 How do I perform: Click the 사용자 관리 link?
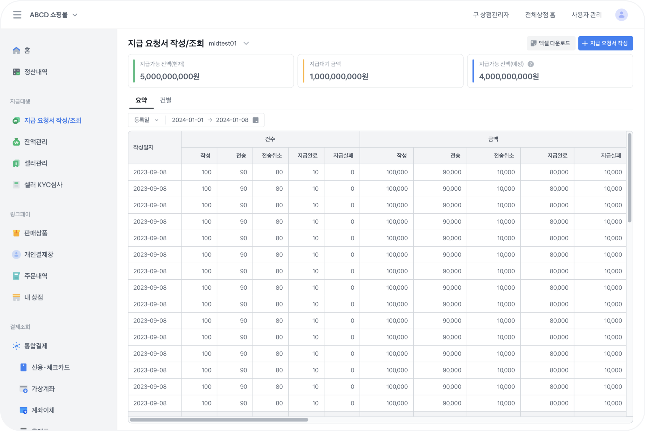pos(586,15)
